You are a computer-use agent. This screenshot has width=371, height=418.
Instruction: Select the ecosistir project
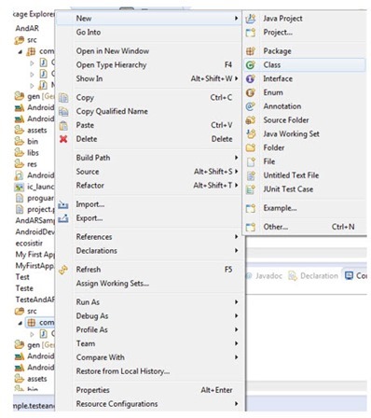29,244
